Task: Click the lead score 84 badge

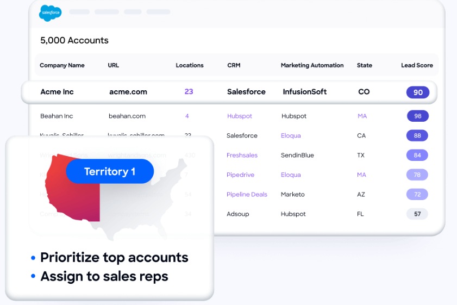Action: point(417,155)
